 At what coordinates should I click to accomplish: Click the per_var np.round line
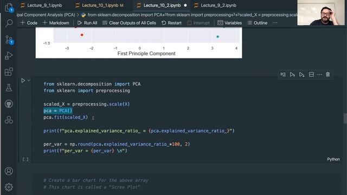pos(117,144)
